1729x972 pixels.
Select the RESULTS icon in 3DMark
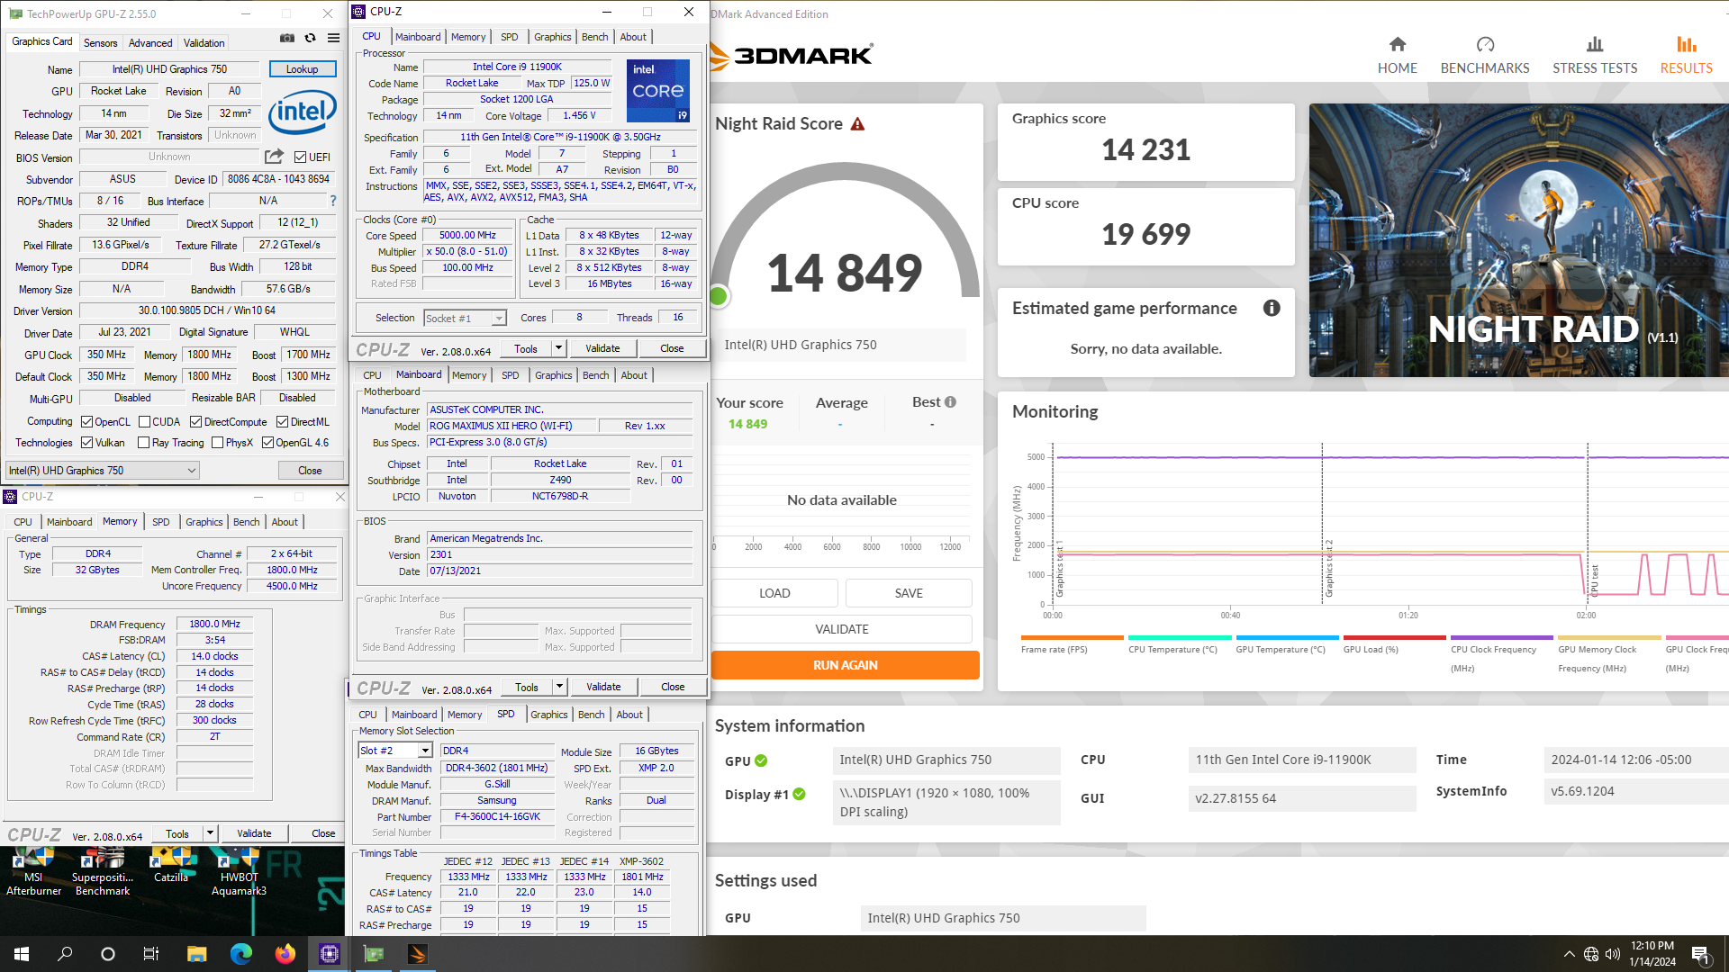(1686, 44)
